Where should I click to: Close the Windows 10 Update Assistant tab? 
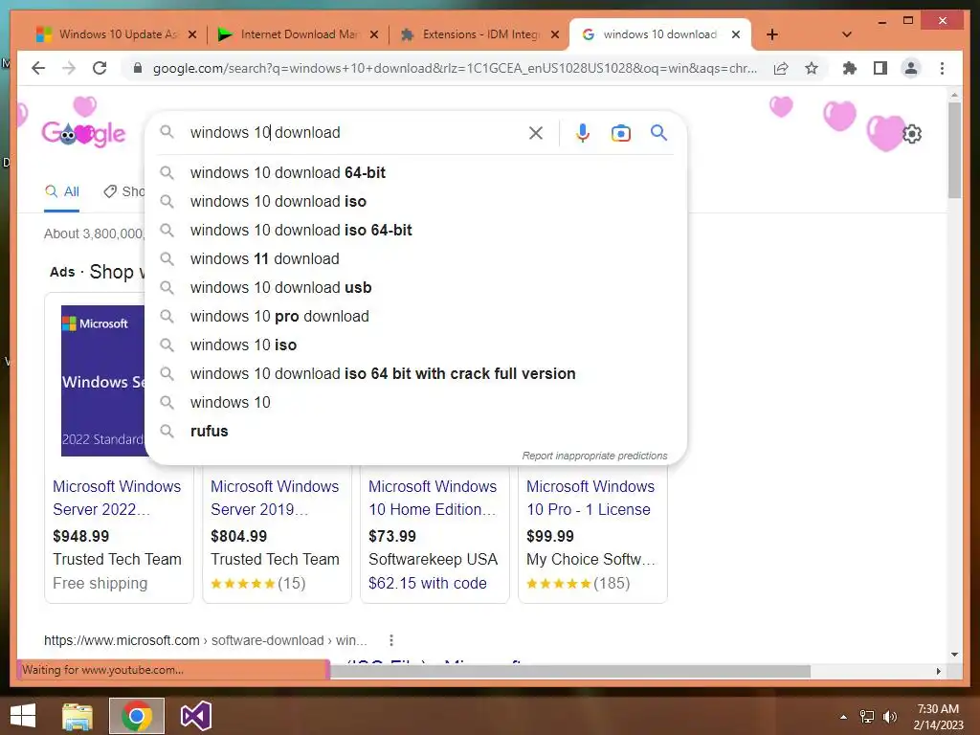[x=192, y=34]
